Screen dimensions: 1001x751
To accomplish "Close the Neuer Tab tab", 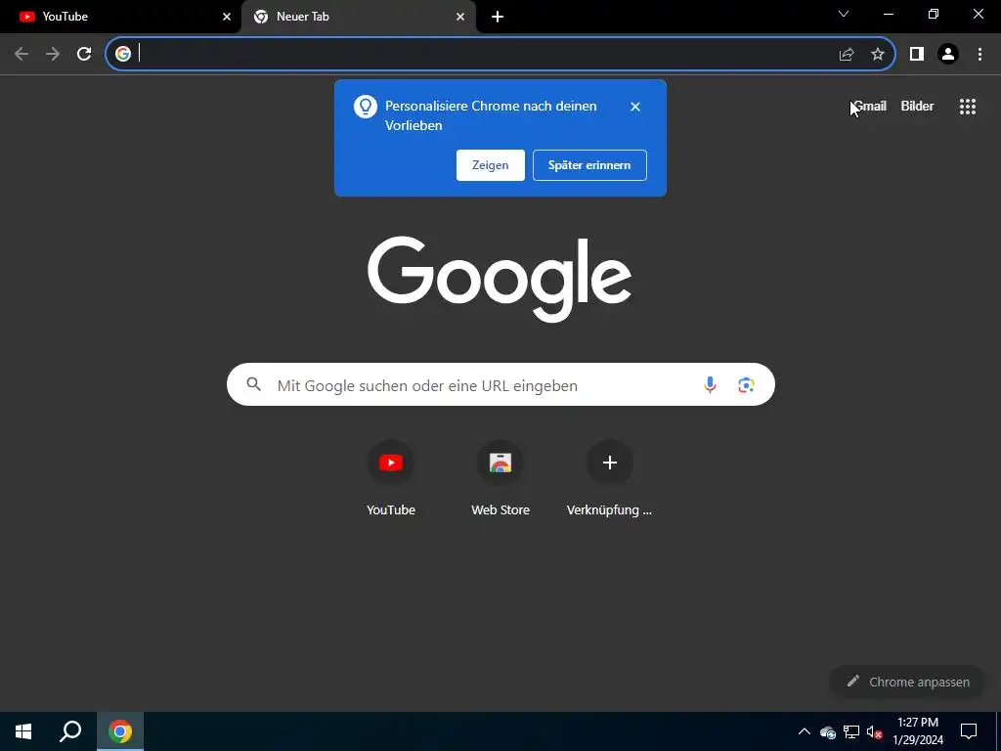I will click(x=460, y=17).
